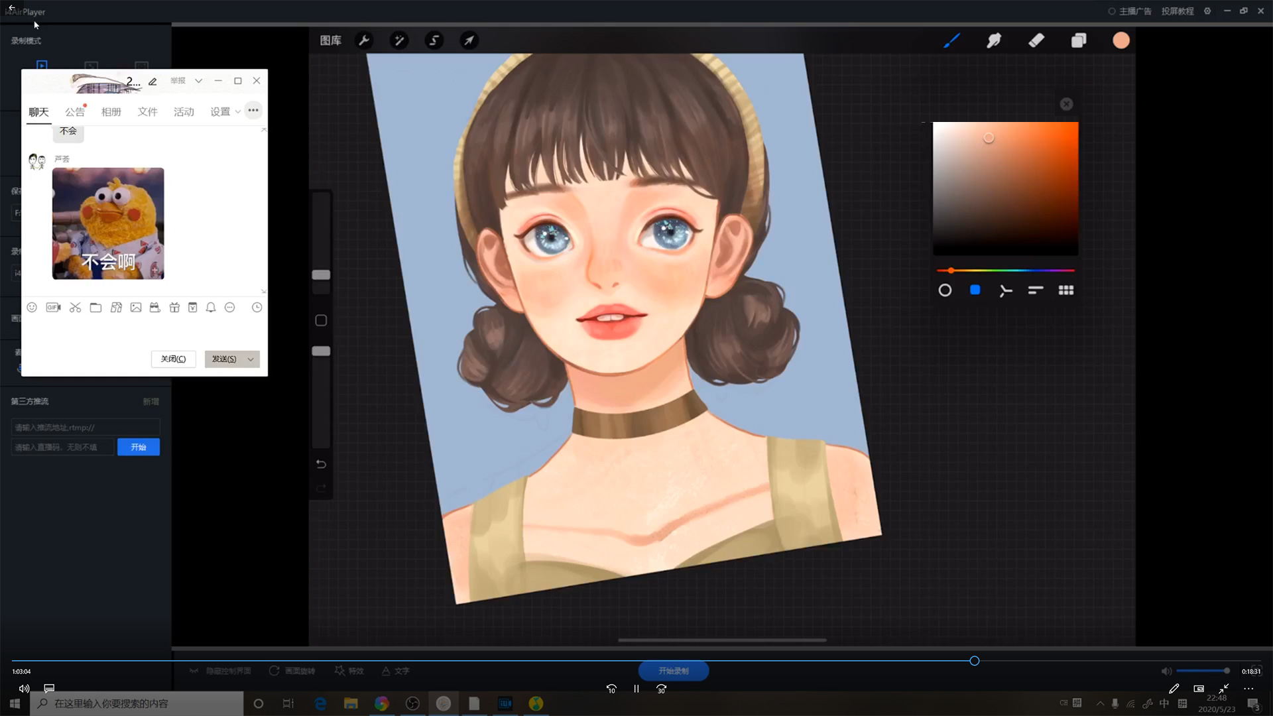The height and width of the screenshot is (716, 1273).
Task: Switch to the 公告 tab
Action: (x=74, y=112)
